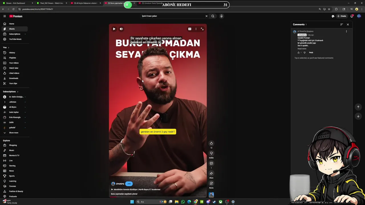Open Home in sidebar
Screen dimensions: 365x205
pos(14,24)
